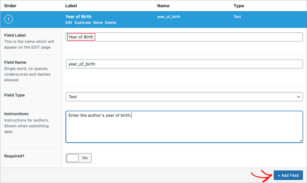This screenshot has width=307, height=183.
Task: Click the Order column header
Action: coord(10,6)
